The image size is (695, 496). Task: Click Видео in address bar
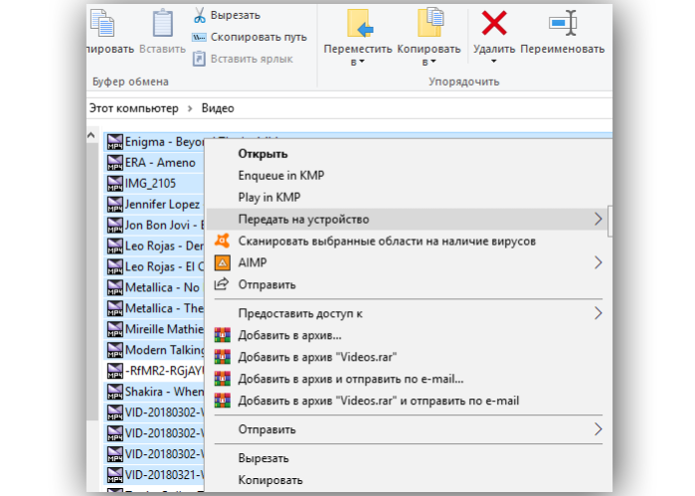(x=218, y=108)
